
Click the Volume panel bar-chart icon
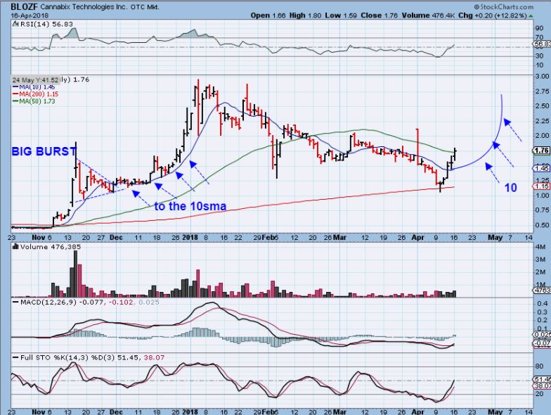[x=15, y=247]
